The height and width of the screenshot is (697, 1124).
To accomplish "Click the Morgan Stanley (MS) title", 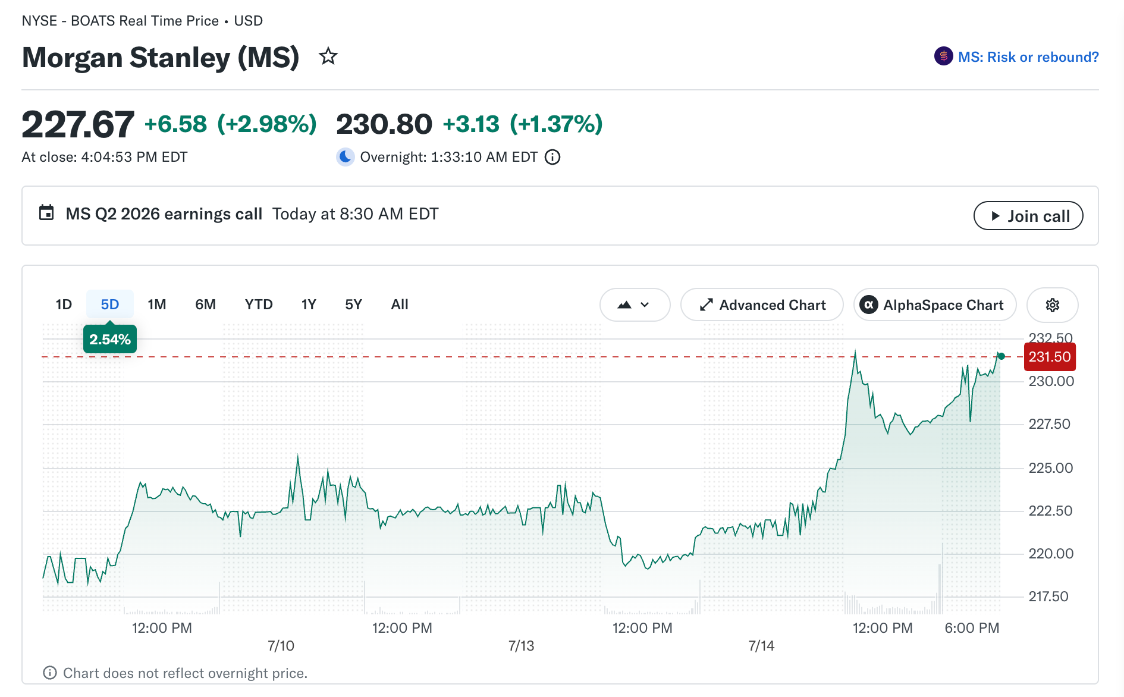I will [161, 57].
